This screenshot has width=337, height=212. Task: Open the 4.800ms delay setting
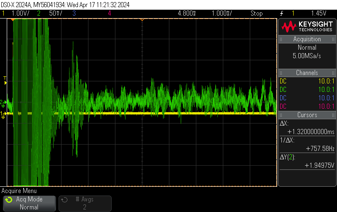point(187,13)
